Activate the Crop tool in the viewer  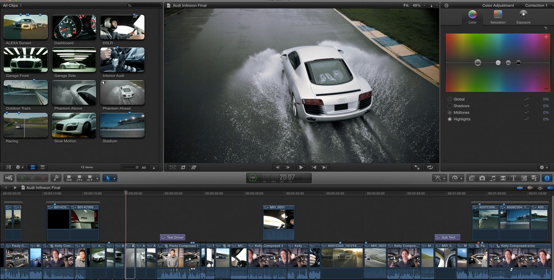183,167
